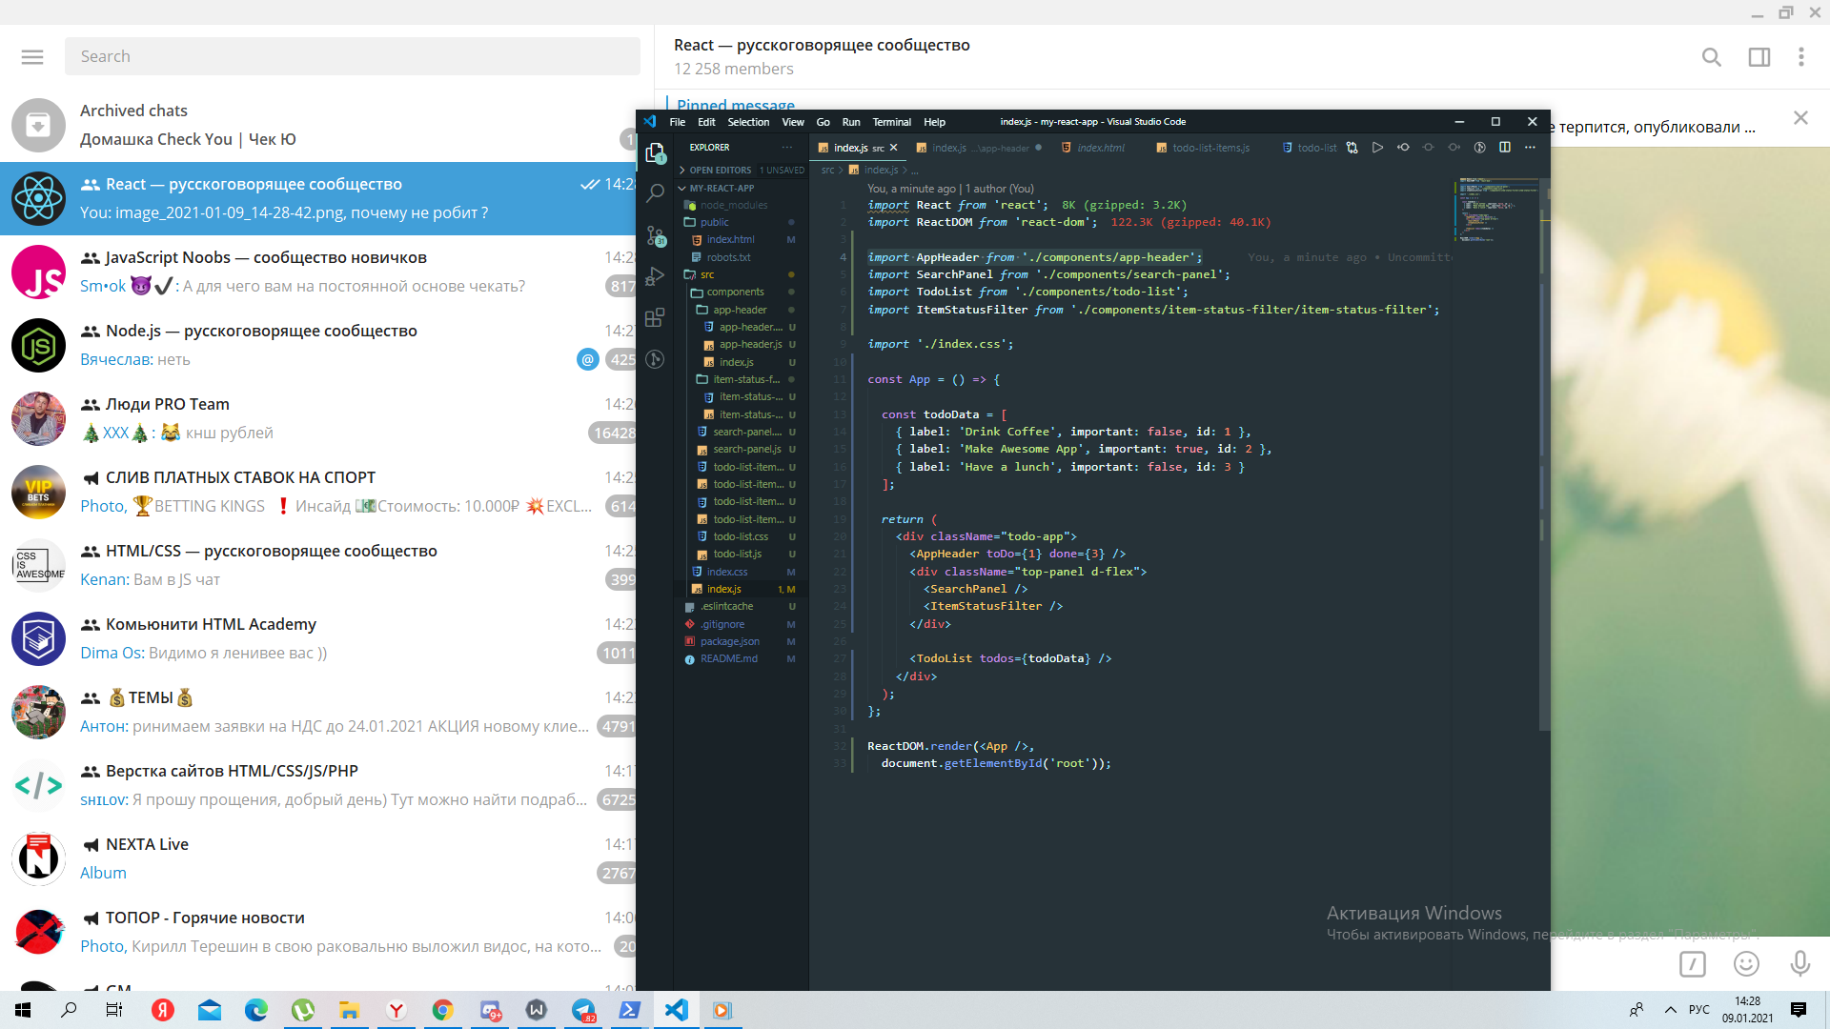The height and width of the screenshot is (1029, 1830).
Task: Open Telegram hamburger menu
Action: (x=32, y=57)
